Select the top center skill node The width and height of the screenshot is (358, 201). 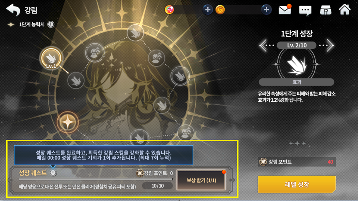pyautogui.click(x=135, y=33)
